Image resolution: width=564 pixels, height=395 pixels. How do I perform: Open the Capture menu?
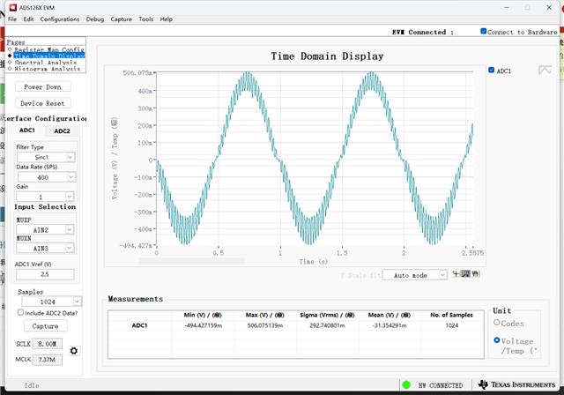[x=122, y=19]
